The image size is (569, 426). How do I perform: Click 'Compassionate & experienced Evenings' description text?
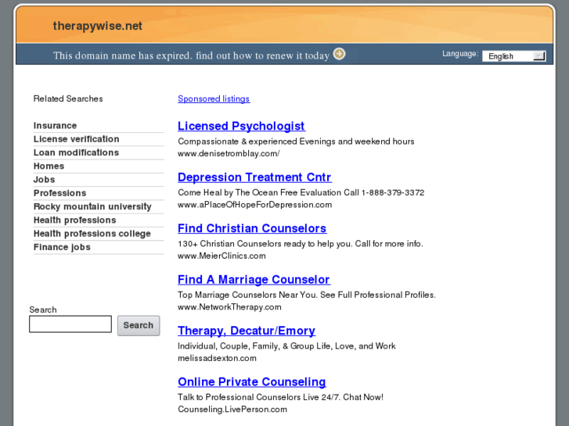(x=296, y=141)
